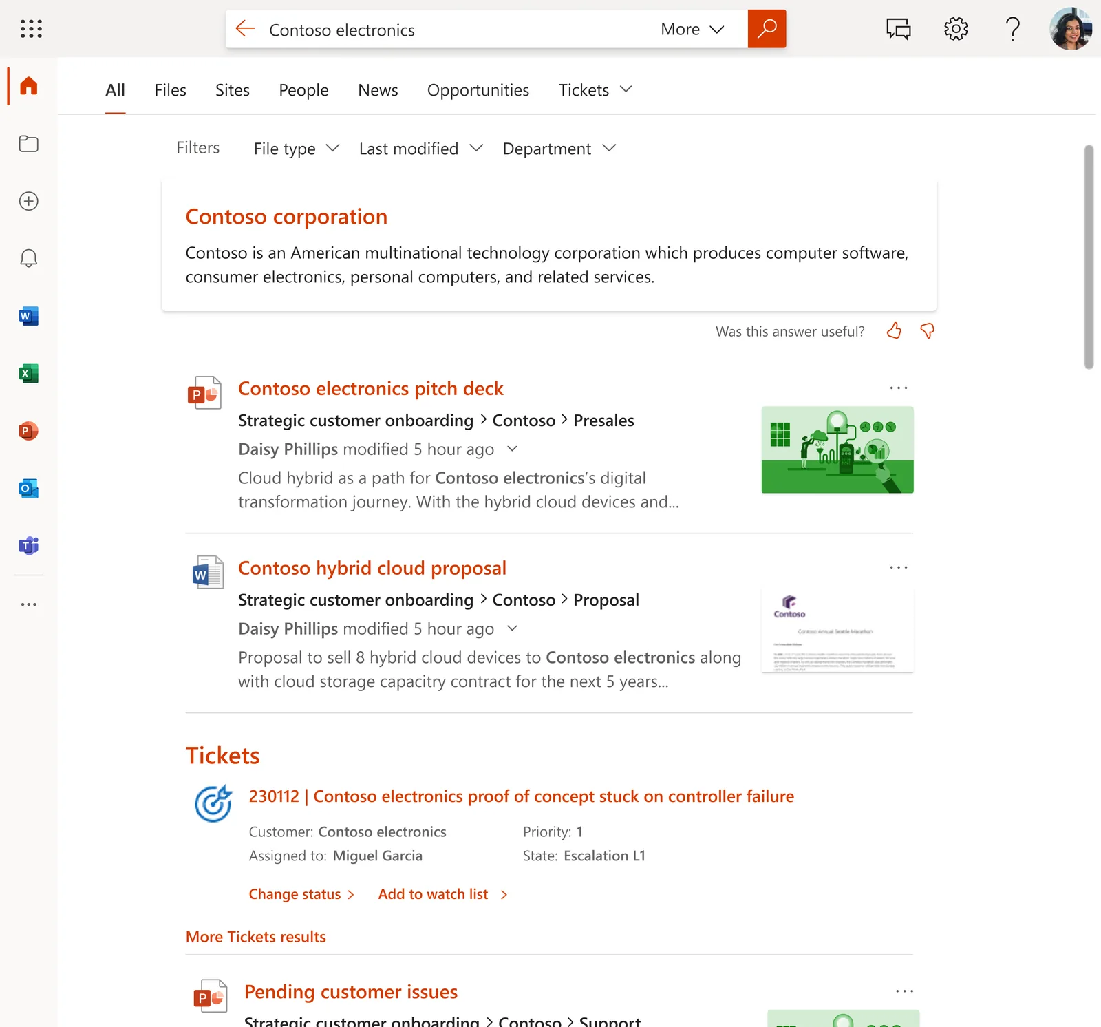Launch PowerPoint from the left rail
The image size is (1101, 1027).
coord(29,431)
